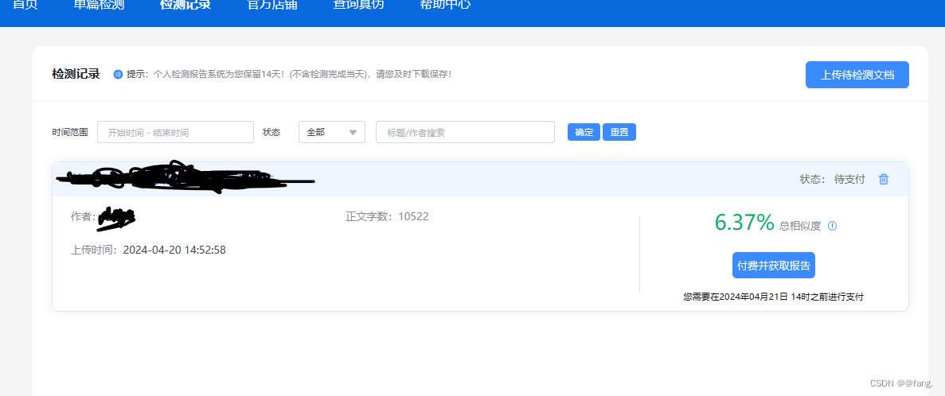The image size is (945, 396).
Task: Go to the 首页 nav item
Action: pyautogui.click(x=25, y=5)
